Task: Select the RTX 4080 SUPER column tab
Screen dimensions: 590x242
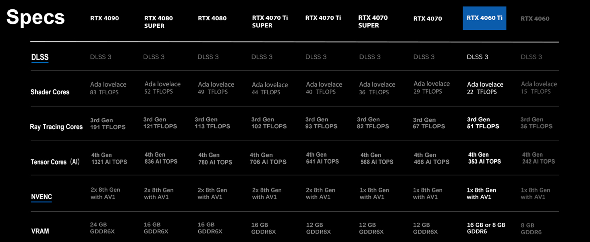Action: 158,22
